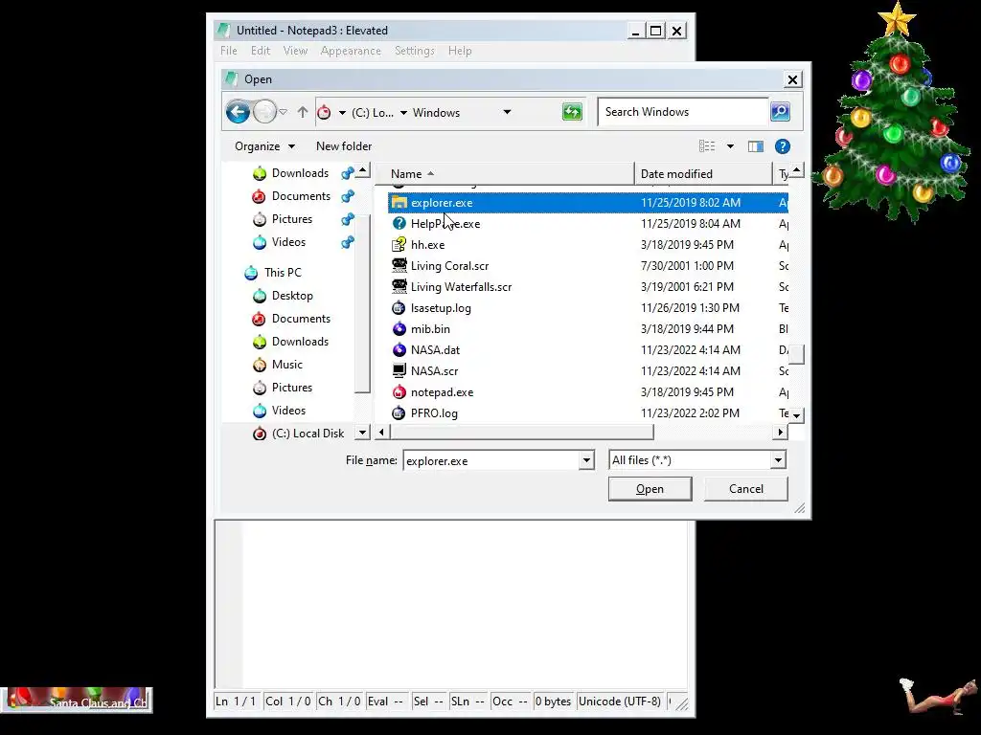Open the File name combo dropdown
The width and height of the screenshot is (981, 735).
click(x=586, y=460)
